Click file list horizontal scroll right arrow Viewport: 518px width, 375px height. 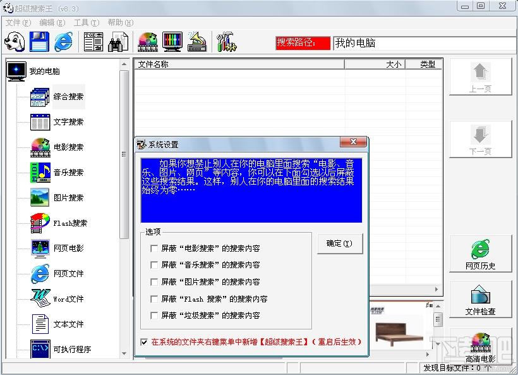pyautogui.click(x=437, y=290)
